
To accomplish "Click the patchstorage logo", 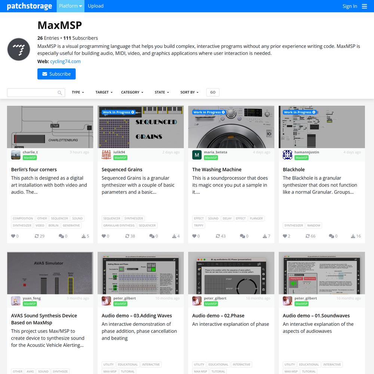I will click(29, 6).
